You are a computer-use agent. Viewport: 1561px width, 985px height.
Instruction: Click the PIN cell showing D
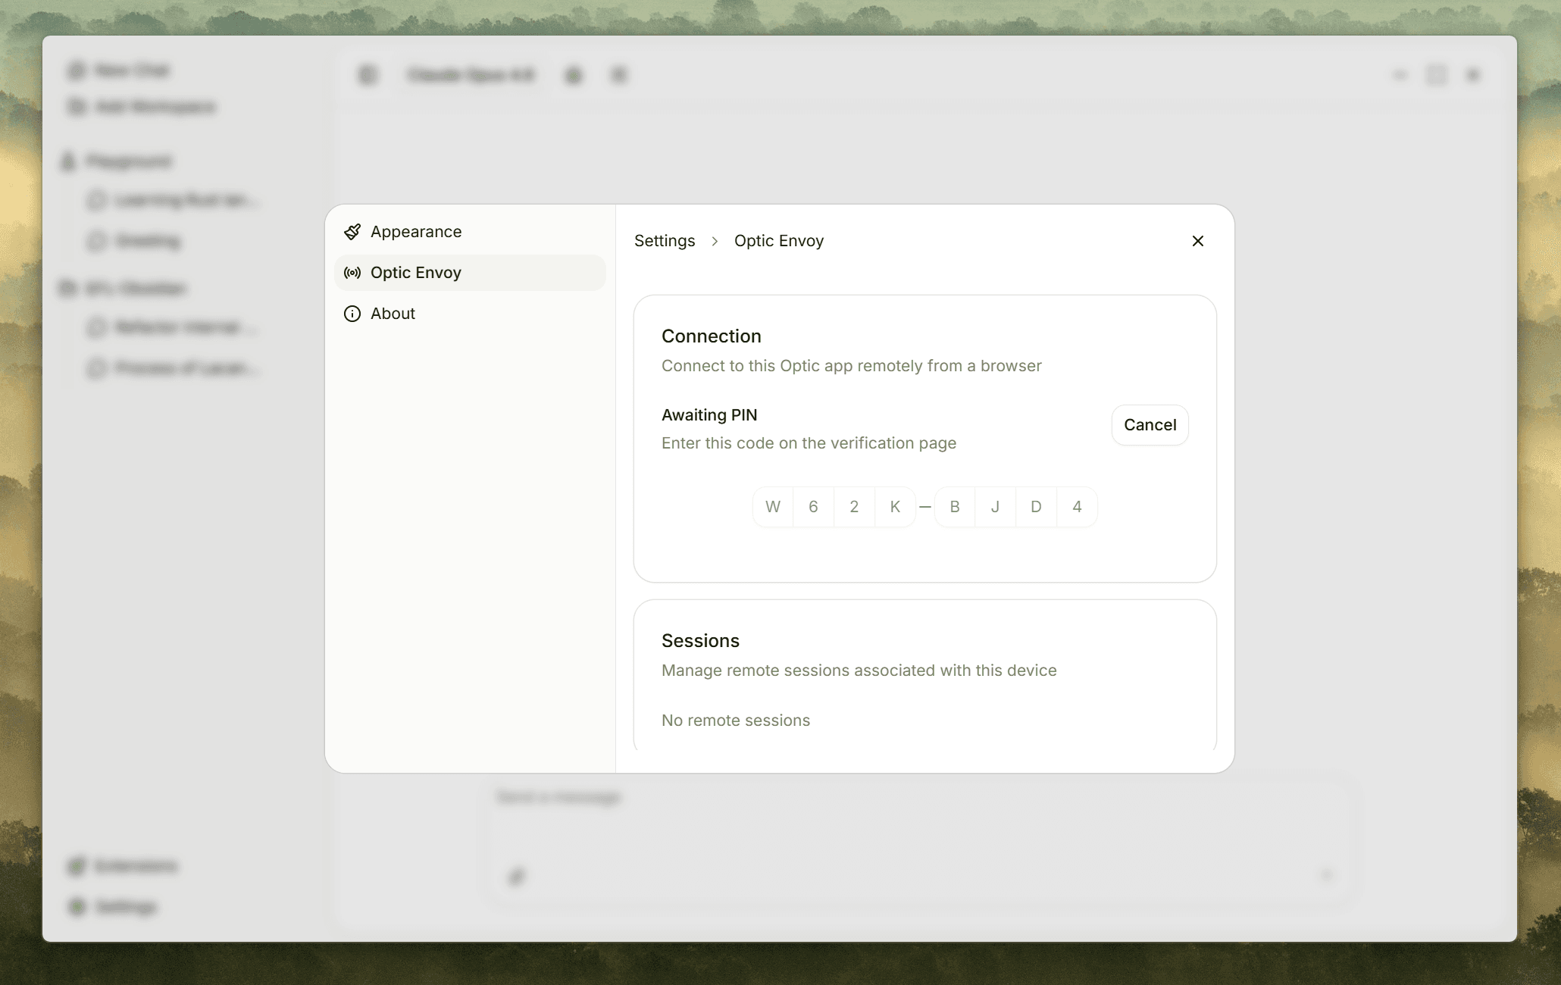point(1036,507)
